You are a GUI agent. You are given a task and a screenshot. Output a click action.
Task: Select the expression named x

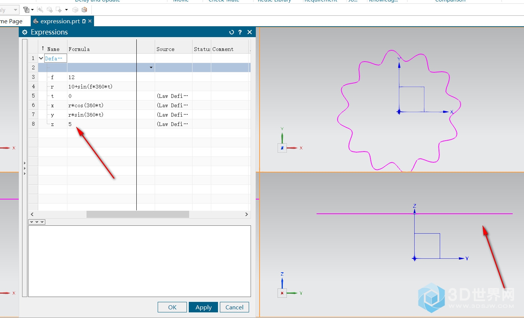coord(52,105)
